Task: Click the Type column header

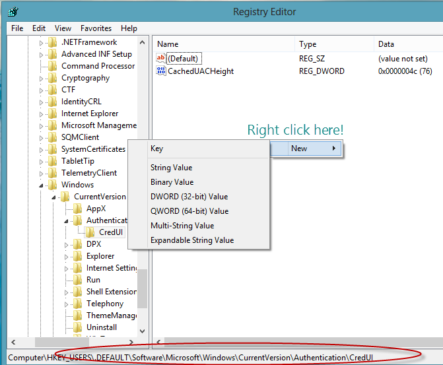Action: click(334, 44)
